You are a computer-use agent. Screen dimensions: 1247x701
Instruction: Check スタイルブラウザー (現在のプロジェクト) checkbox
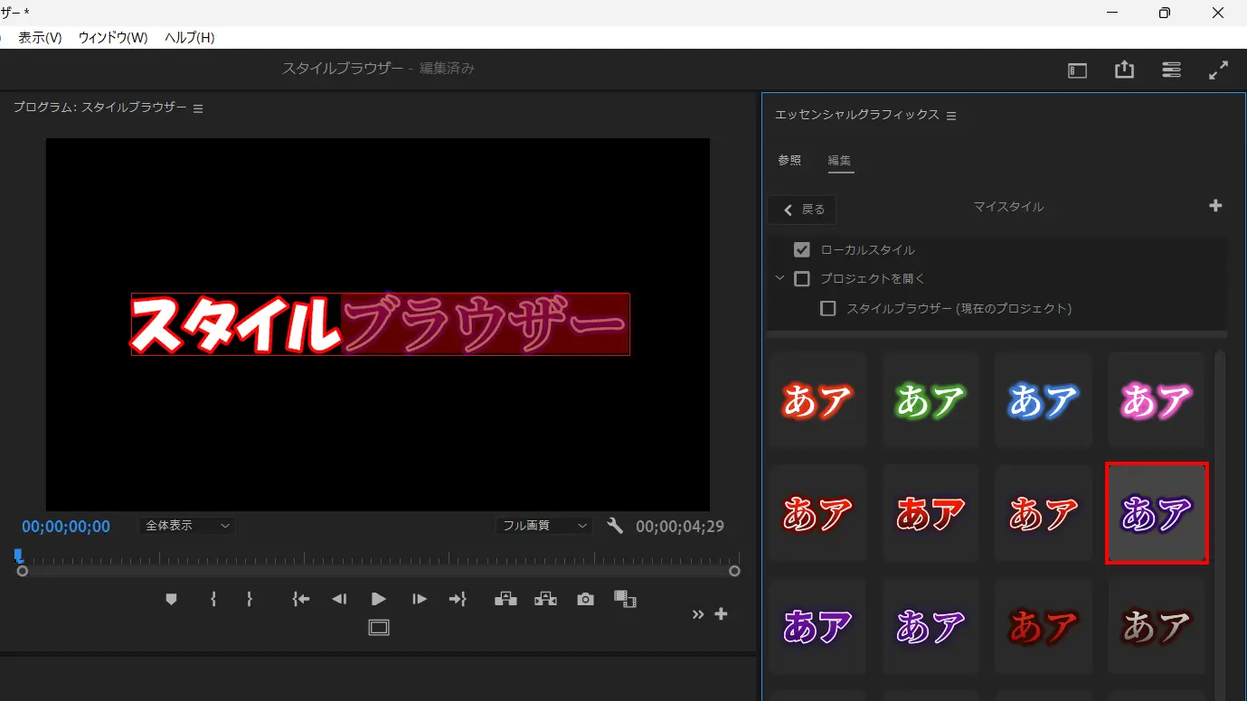(827, 308)
